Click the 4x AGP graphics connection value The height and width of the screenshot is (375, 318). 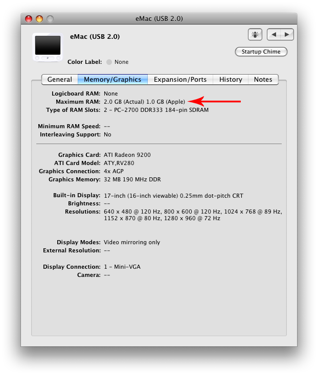tap(113, 171)
